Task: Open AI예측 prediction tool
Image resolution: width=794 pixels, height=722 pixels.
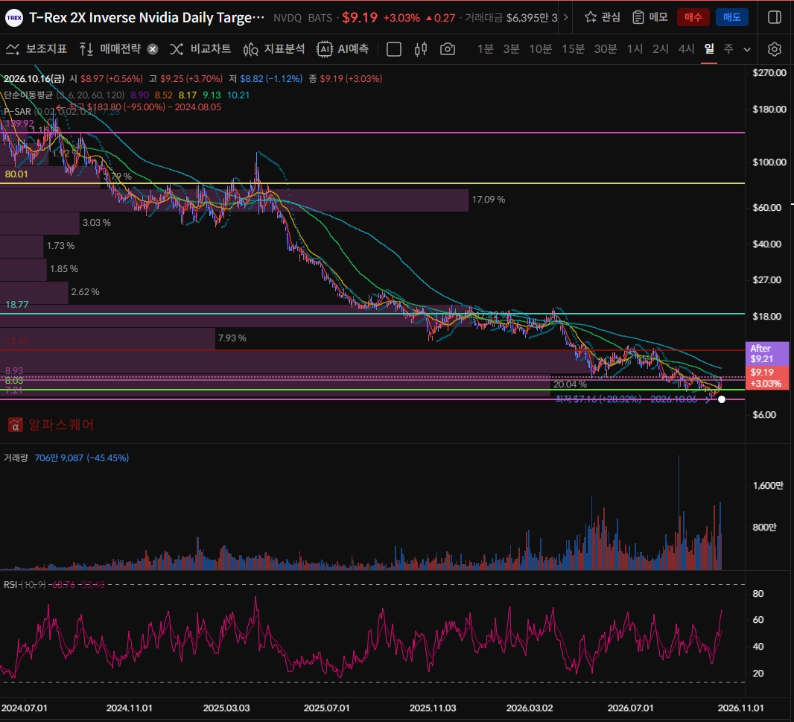Action: (x=343, y=48)
